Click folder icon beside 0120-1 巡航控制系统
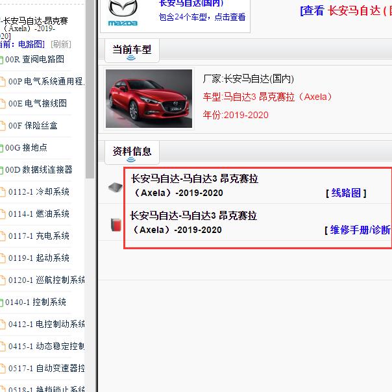Image resolution: width=392 pixels, height=392 pixels. (x=3, y=280)
